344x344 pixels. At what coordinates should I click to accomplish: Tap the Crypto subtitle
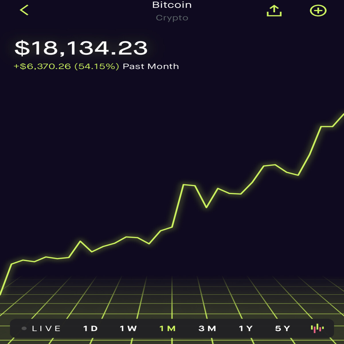pos(172,18)
